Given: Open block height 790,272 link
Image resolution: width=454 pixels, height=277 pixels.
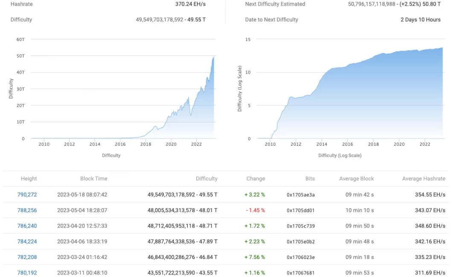Looking at the screenshot, I should (x=27, y=195).
